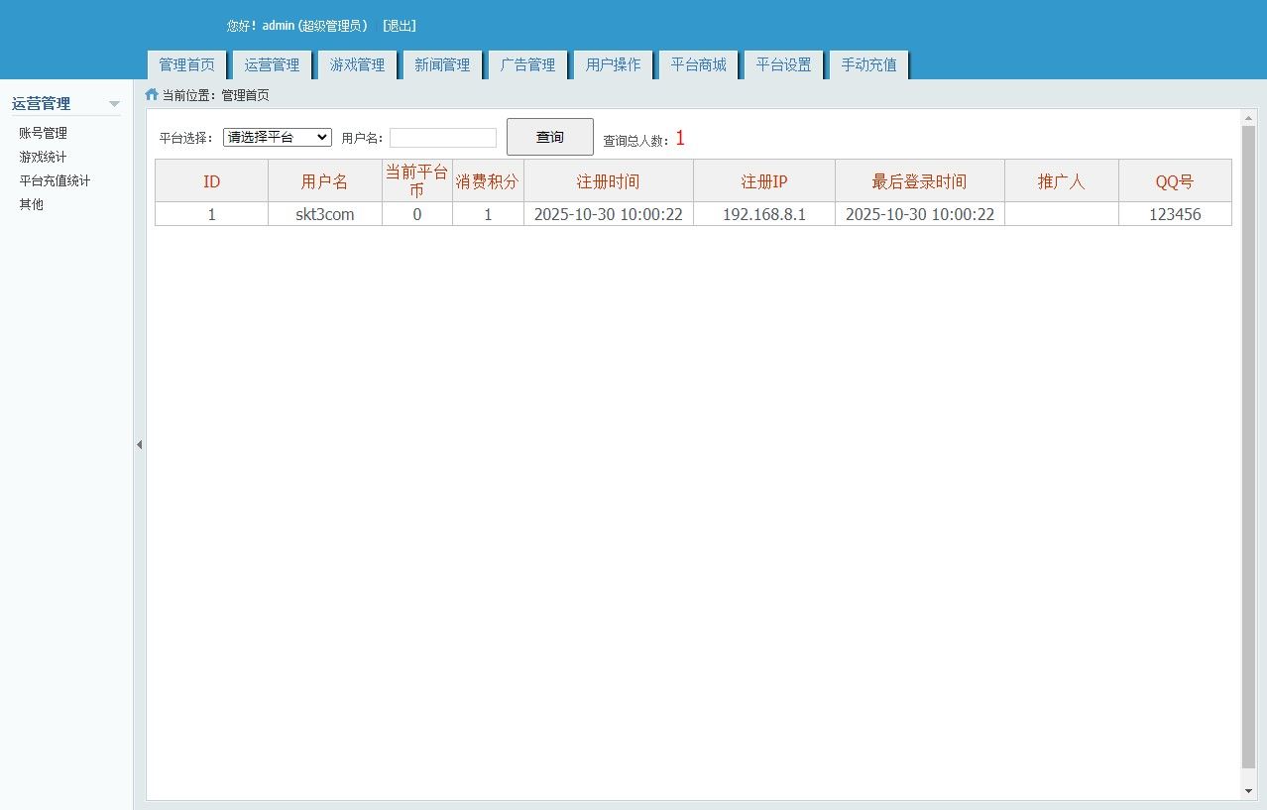
Task: Expand the 平台选择 combo box arrow
Action: point(323,137)
